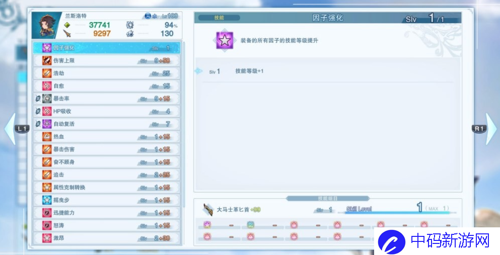Click the Slv 25 value of 浩劫

[161, 73]
